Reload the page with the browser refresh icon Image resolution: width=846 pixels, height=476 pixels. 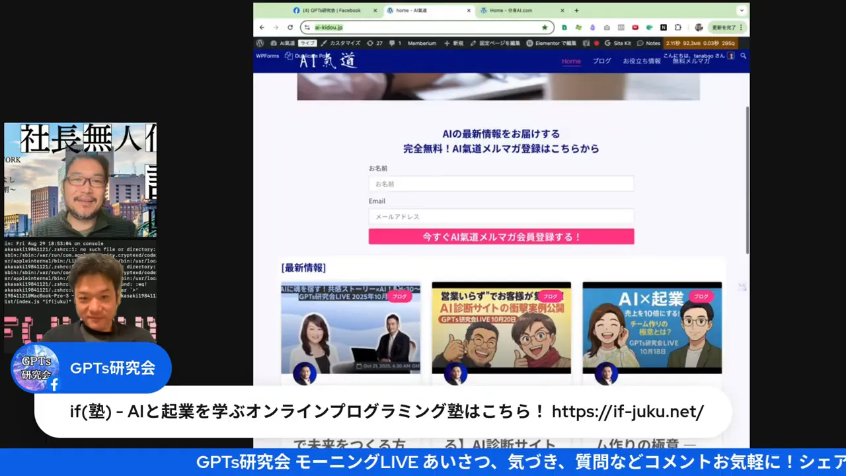pos(290,28)
